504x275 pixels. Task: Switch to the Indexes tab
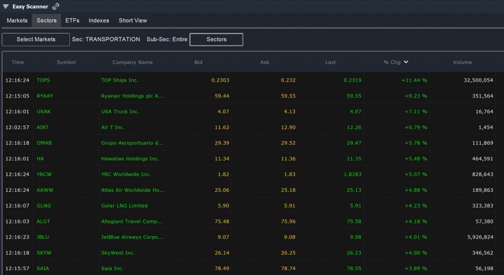(x=98, y=21)
